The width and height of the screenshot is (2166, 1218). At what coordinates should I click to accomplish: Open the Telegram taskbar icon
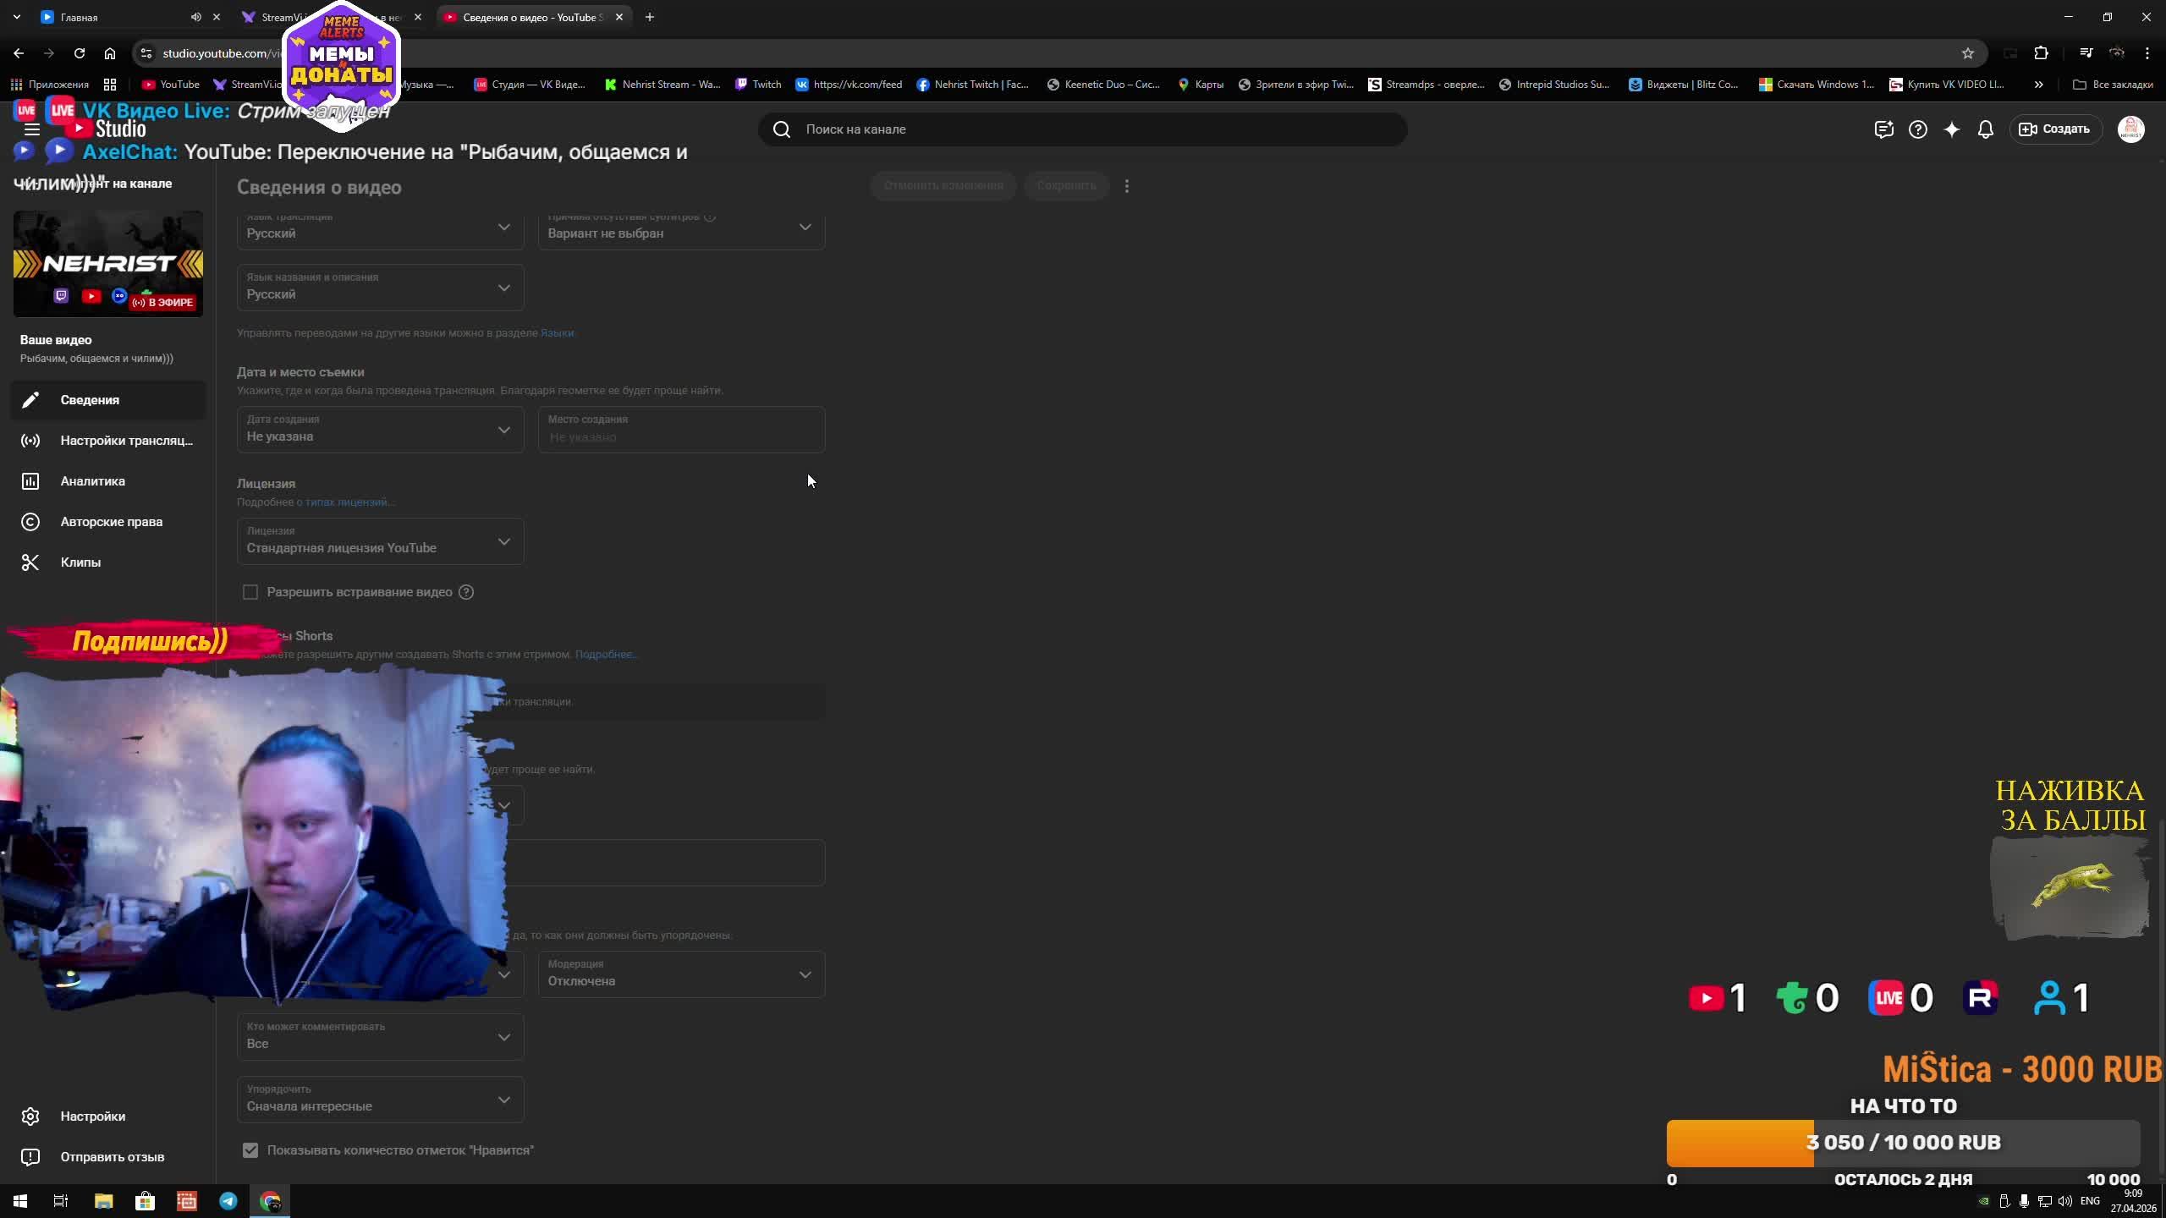coord(228,1201)
